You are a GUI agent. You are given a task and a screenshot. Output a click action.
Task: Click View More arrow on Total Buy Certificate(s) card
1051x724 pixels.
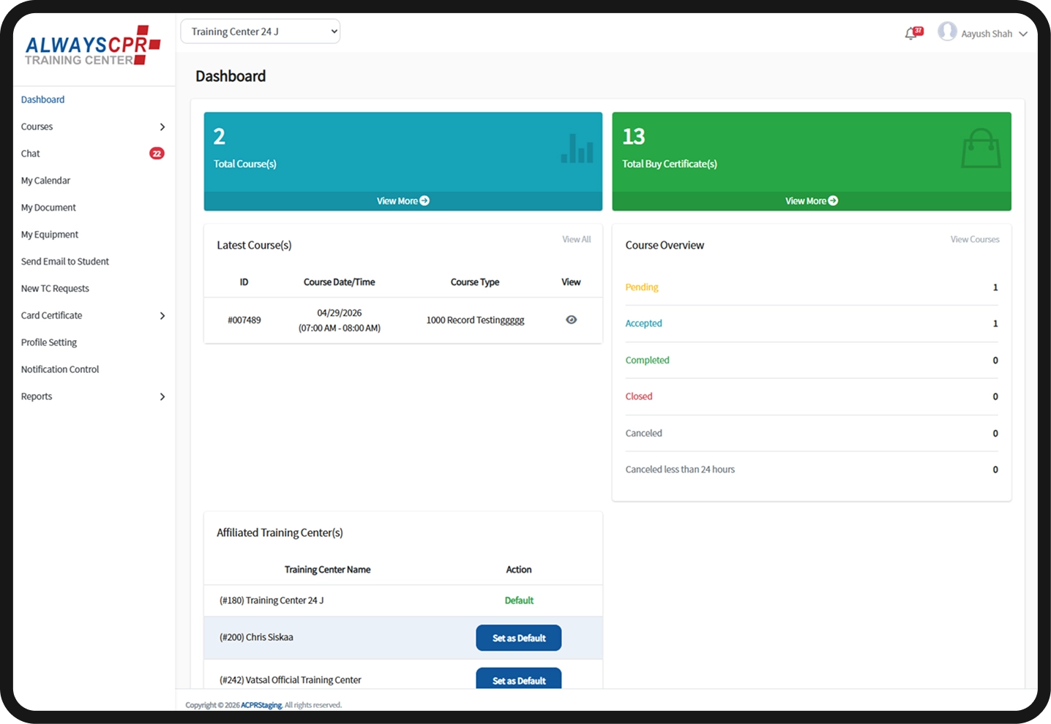point(833,200)
